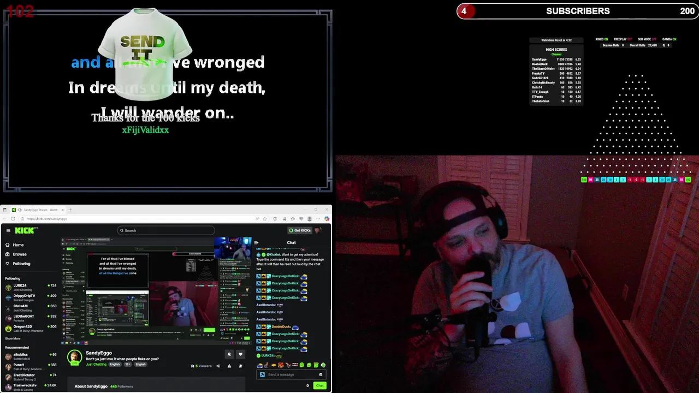The height and width of the screenshot is (393, 699).
Task: Click the Get KICKs button
Action: [x=300, y=230]
